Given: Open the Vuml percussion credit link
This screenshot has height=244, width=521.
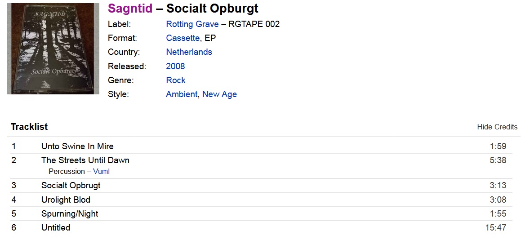Looking at the screenshot, I should (x=101, y=172).
